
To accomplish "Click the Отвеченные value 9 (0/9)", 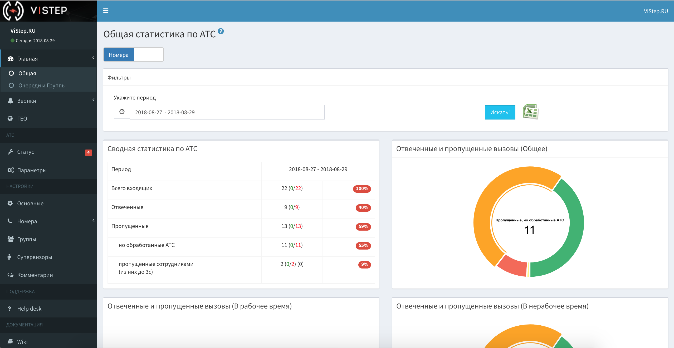I will click(292, 207).
